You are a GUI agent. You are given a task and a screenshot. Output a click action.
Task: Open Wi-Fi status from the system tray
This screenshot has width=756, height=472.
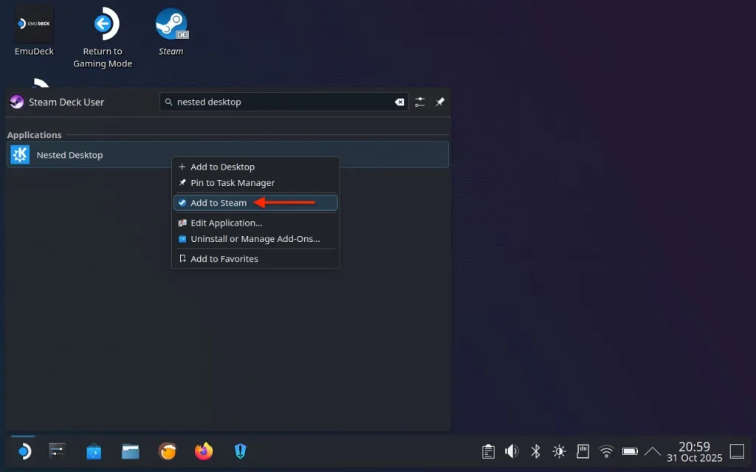606,451
